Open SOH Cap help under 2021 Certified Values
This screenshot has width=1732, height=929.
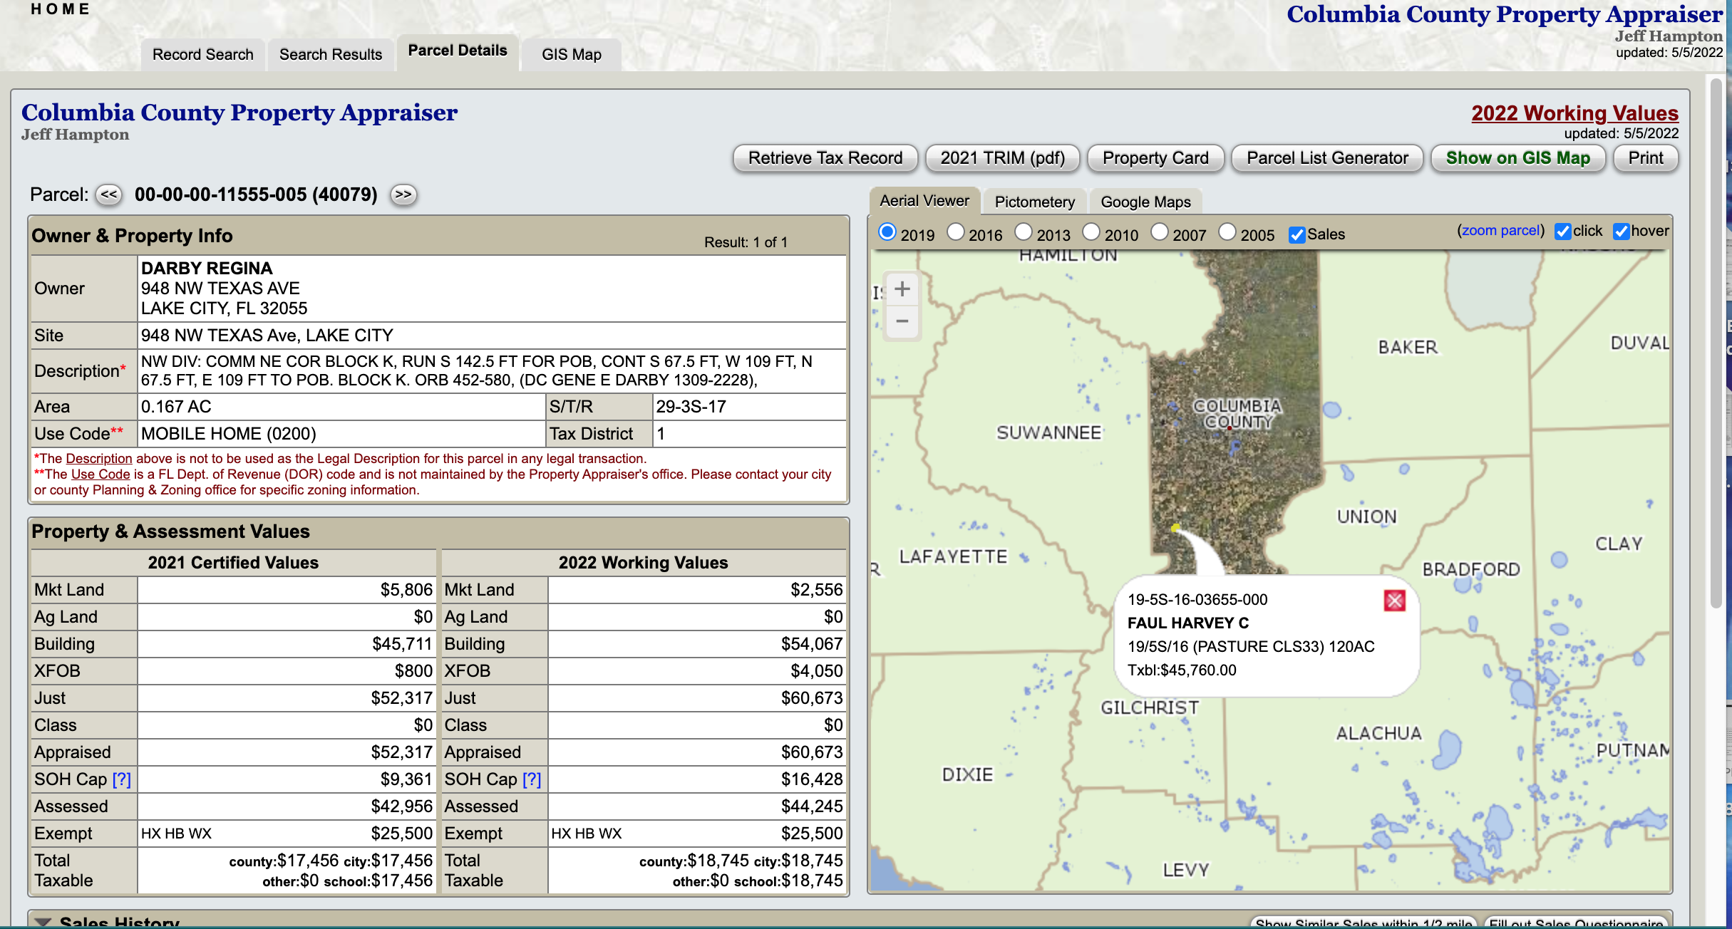[122, 779]
